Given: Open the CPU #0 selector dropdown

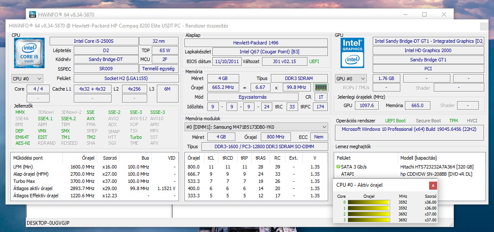Looking at the screenshot, I should coord(27,78).
